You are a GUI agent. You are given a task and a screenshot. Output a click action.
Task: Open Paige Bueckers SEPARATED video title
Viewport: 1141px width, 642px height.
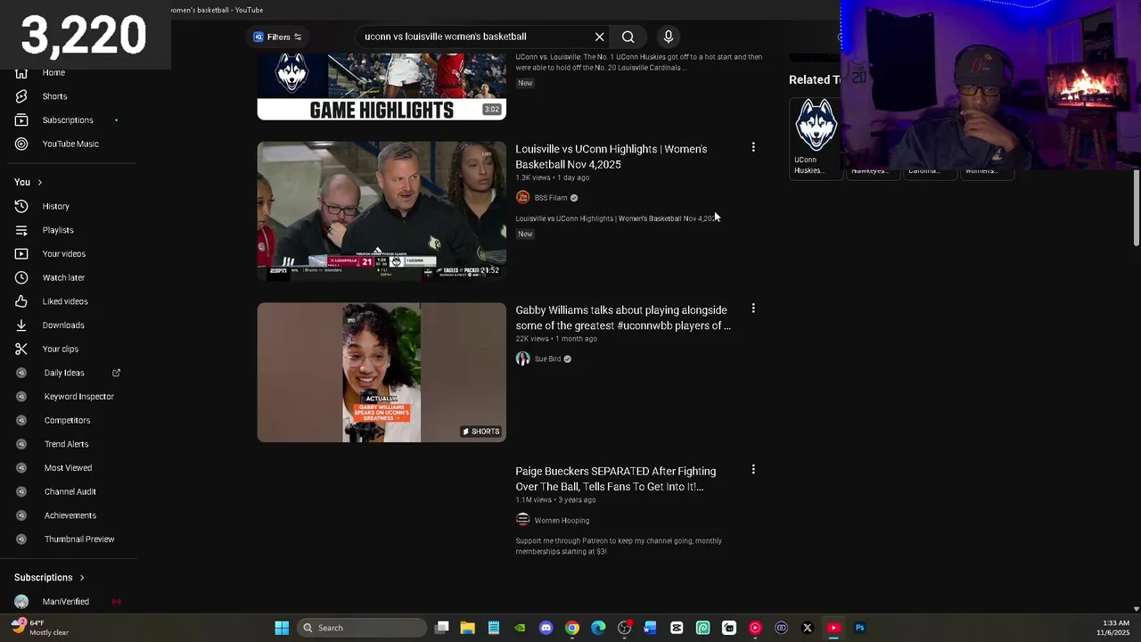tap(615, 479)
